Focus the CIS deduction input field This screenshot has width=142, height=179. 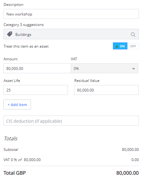pyautogui.click(x=71, y=121)
